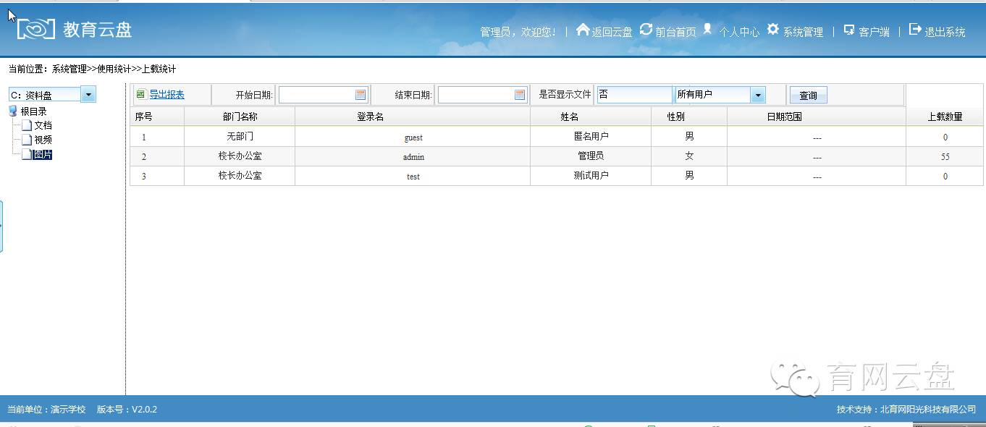This screenshot has width=986, height=427.
Task: Click the 匿名用户 name cell
Action: 591,137
